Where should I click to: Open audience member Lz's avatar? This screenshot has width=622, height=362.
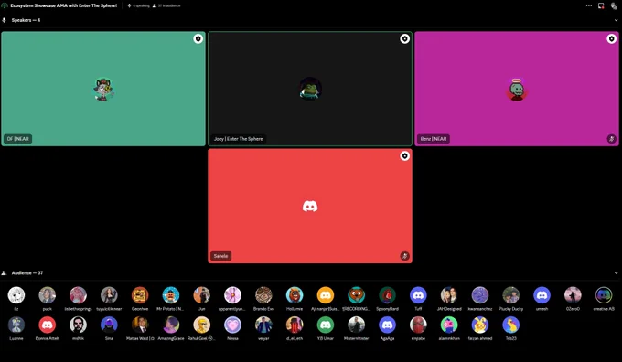(16, 295)
